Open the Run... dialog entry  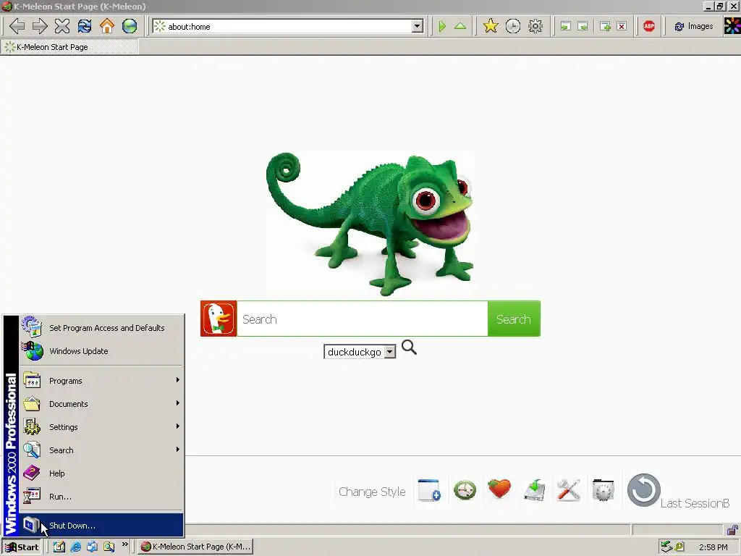[x=101, y=497]
